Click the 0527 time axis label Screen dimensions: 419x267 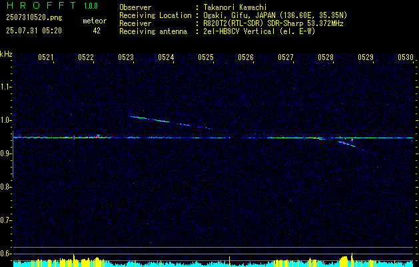(286, 57)
